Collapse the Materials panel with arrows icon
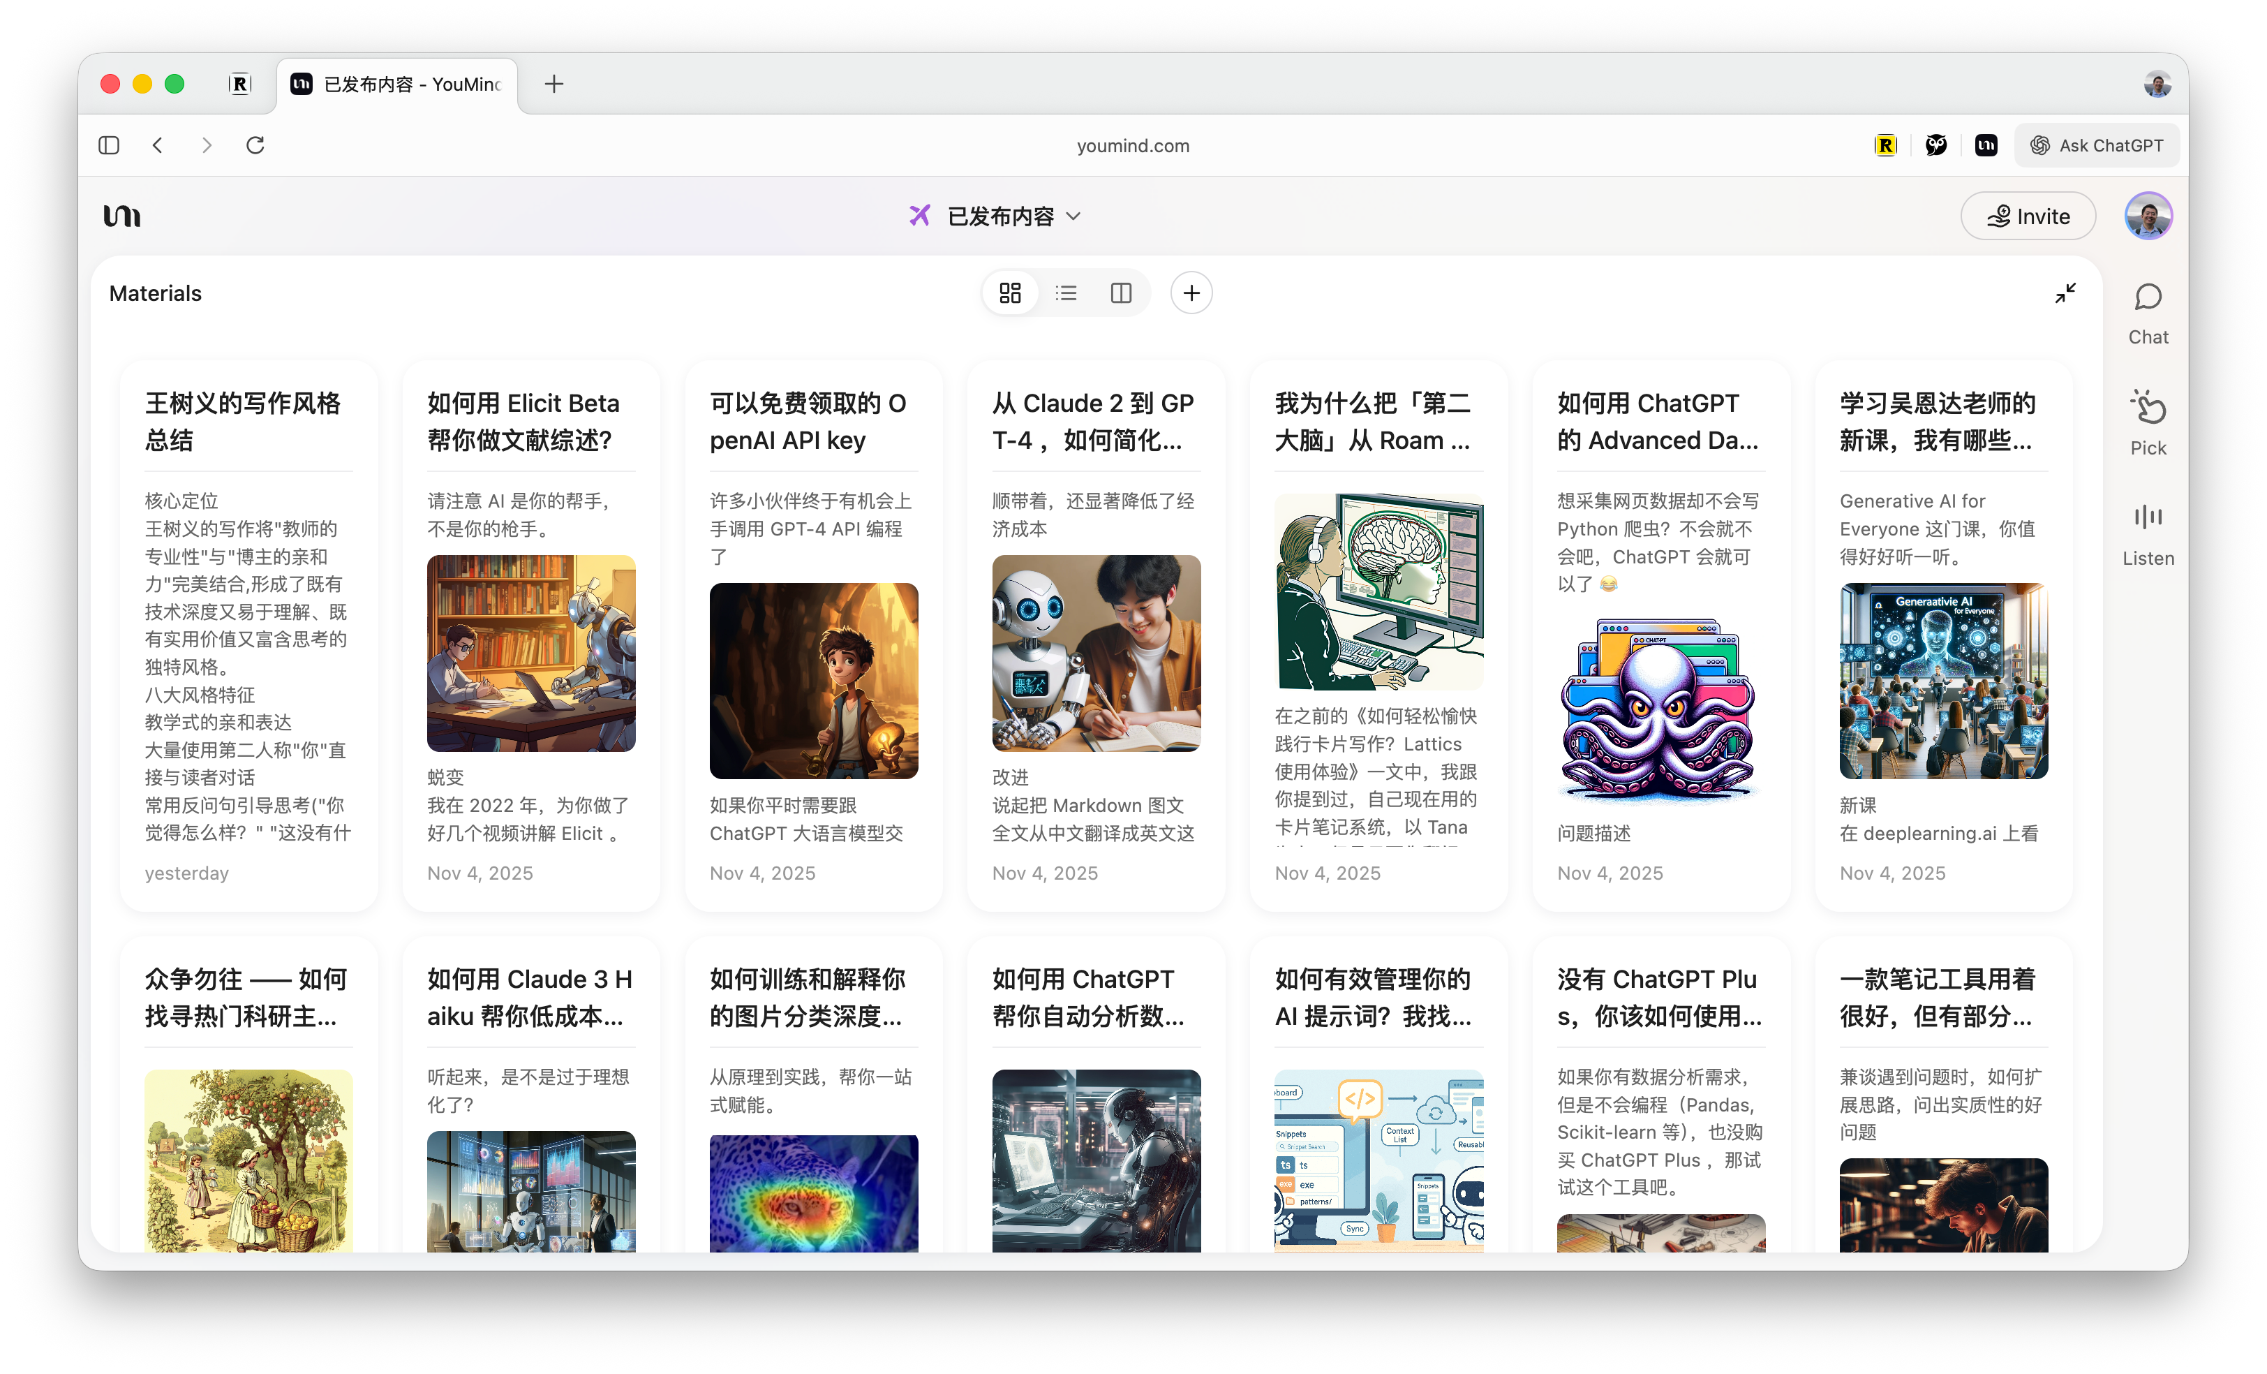Viewport: 2267px width, 1374px height. pyautogui.click(x=2065, y=293)
